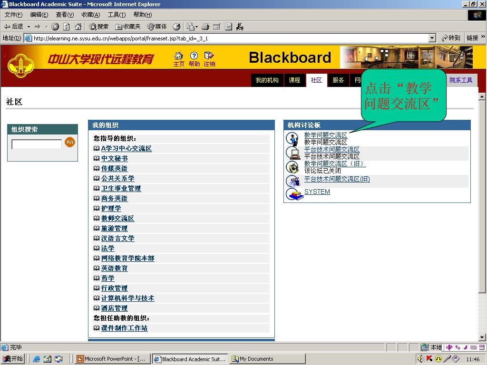The height and width of the screenshot is (365, 487).
Task: Click the Edit page icon in toolbar
Action: point(217,27)
